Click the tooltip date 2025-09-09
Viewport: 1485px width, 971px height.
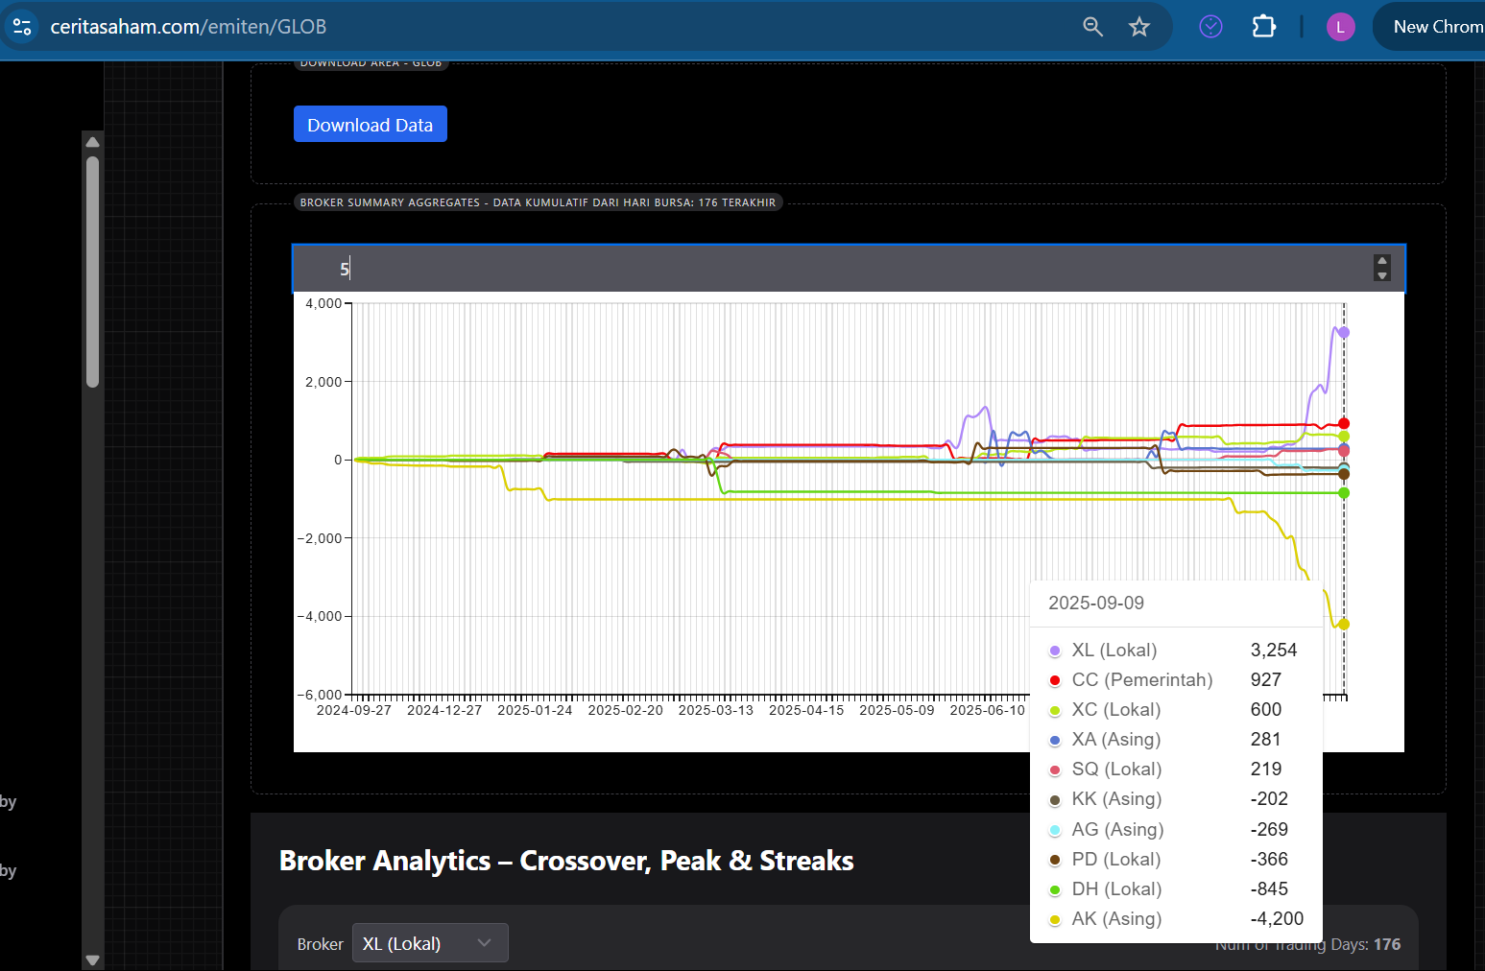click(x=1096, y=603)
